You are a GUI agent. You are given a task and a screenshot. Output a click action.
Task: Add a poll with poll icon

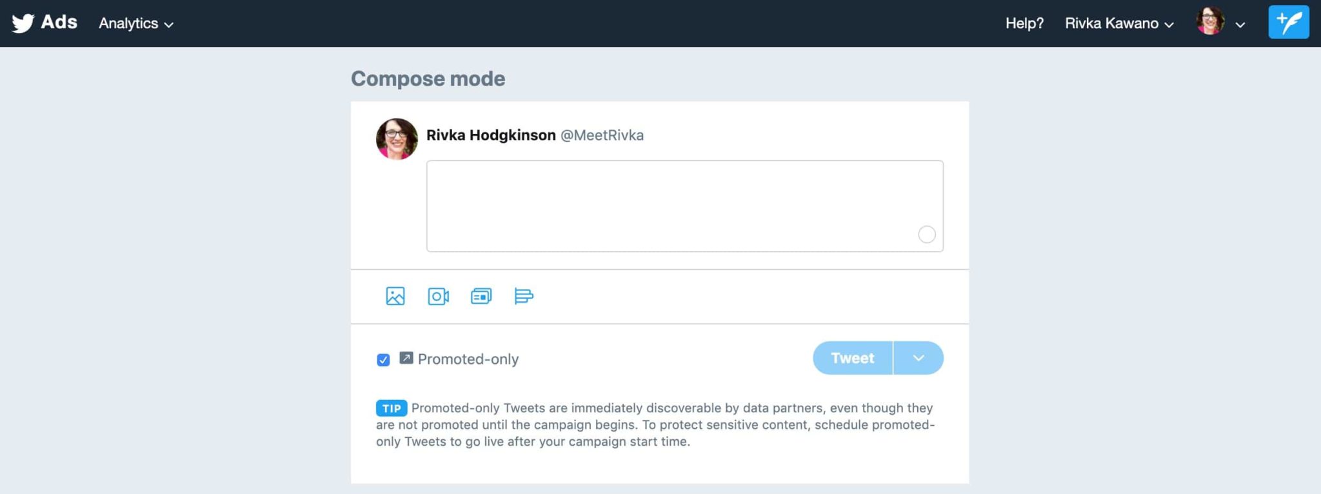tap(524, 296)
